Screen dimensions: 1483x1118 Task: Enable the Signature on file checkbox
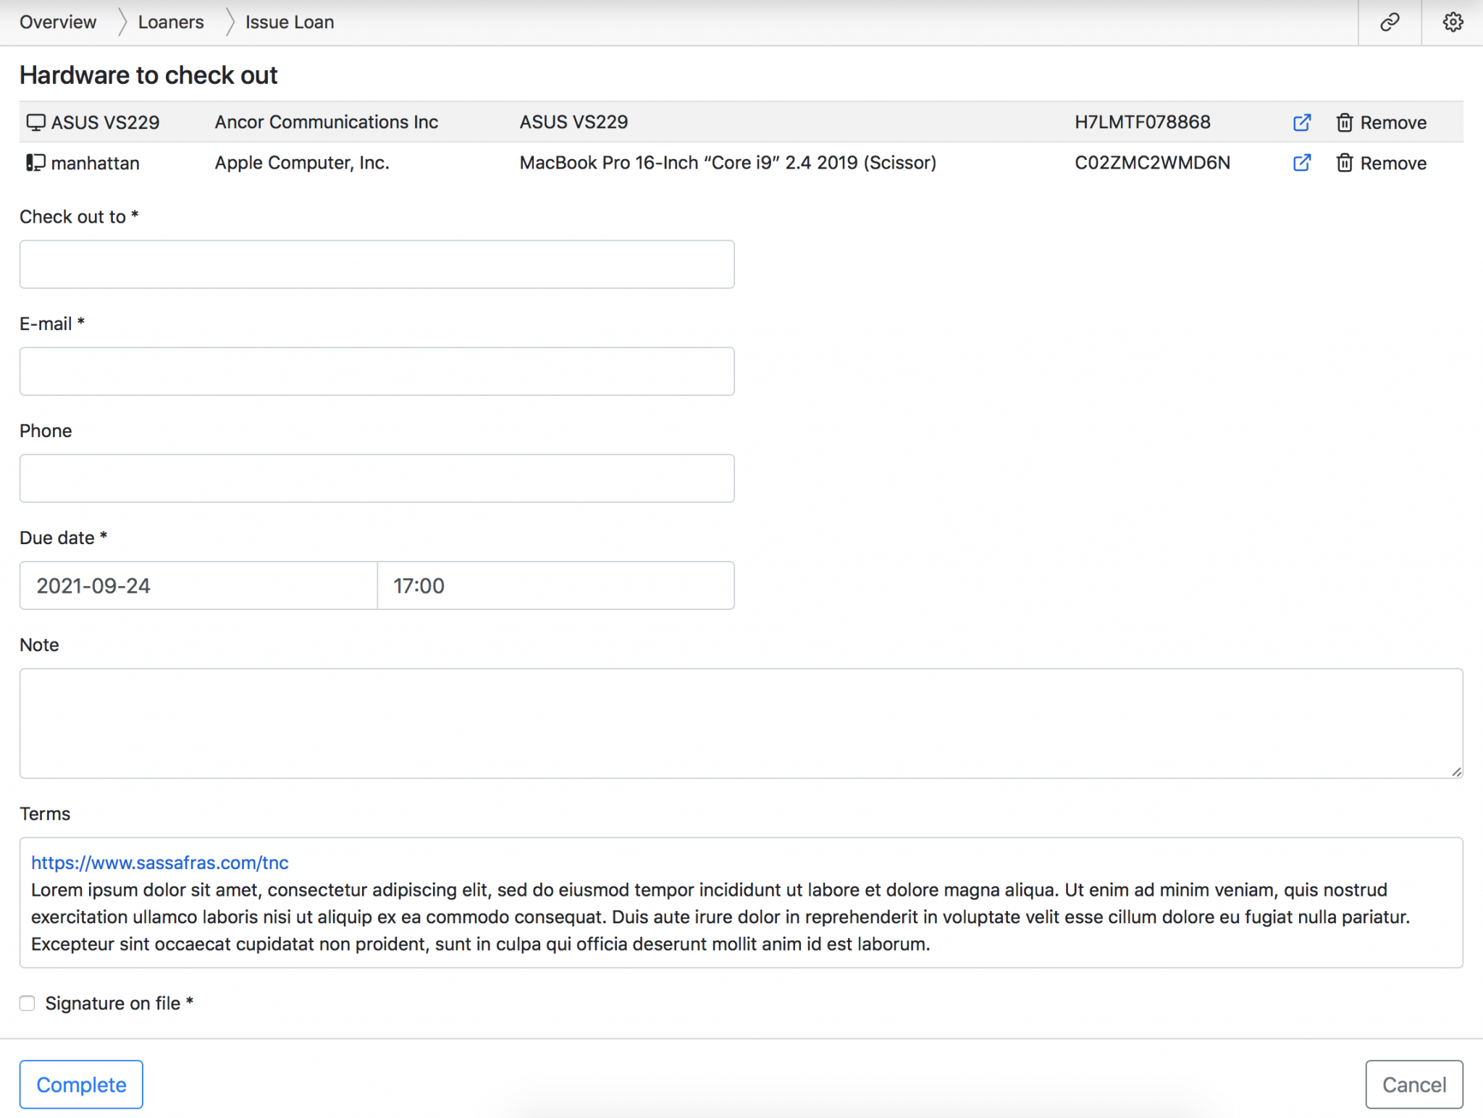[x=28, y=1003]
